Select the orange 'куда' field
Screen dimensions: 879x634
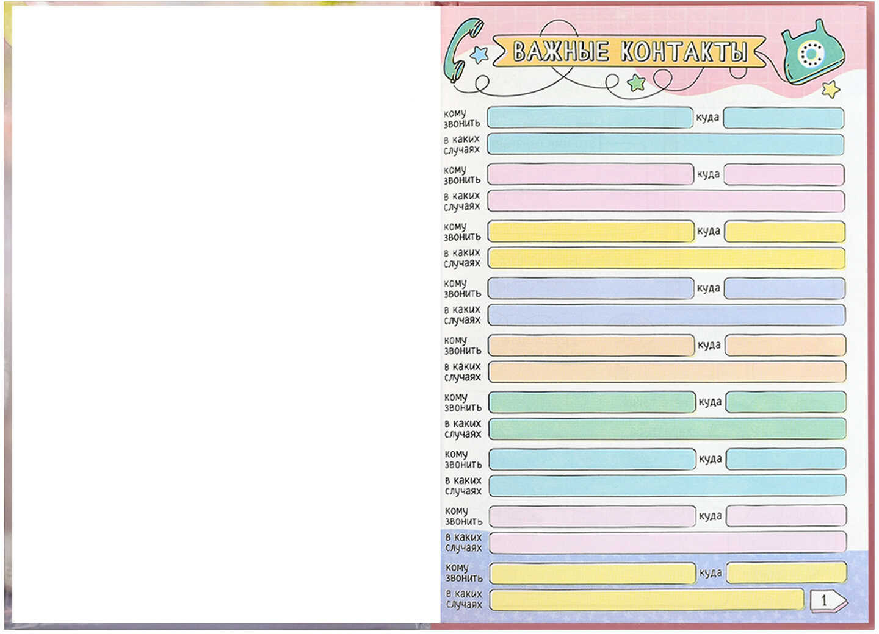[x=785, y=345]
